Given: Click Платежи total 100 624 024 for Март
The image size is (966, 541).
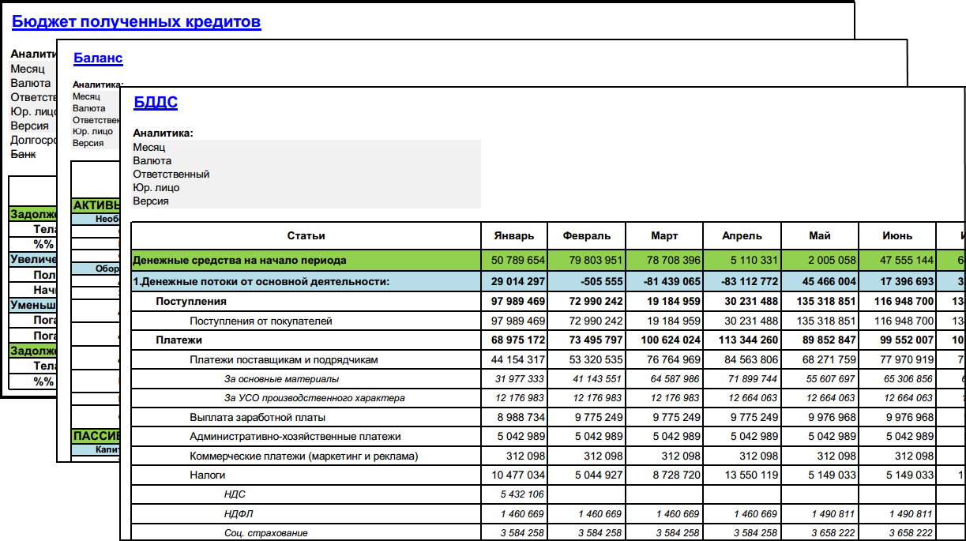Looking at the screenshot, I should point(671,340).
